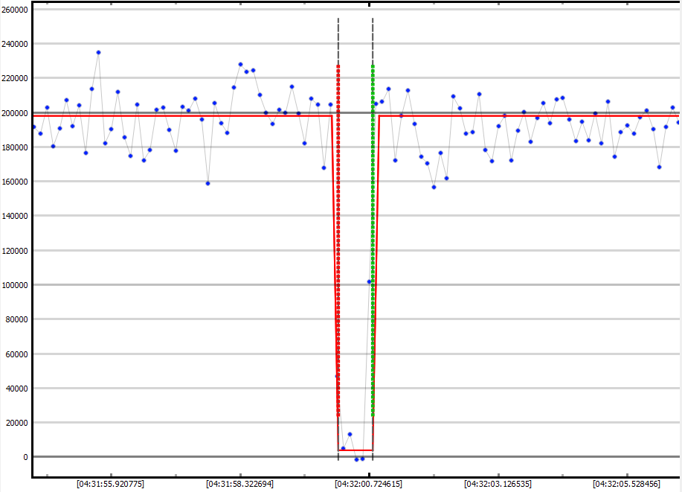
Task: Click the 0 label on the Y axis
Action: pyautogui.click(x=25, y=457)
